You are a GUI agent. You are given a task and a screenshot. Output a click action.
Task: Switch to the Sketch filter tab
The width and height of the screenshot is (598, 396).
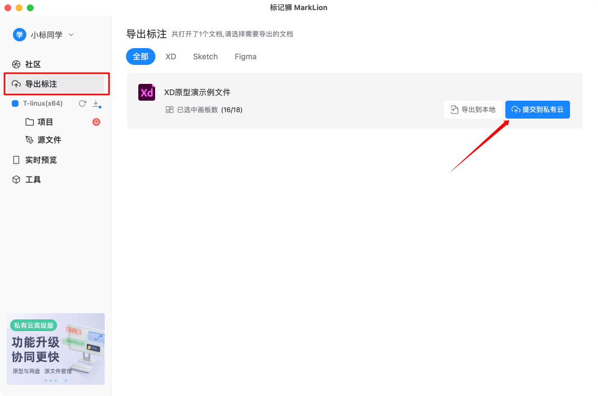coord(205,56)
